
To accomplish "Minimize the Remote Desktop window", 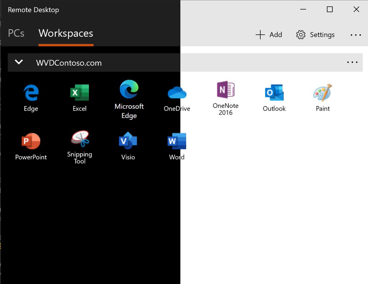I will [x=303, y=9].
